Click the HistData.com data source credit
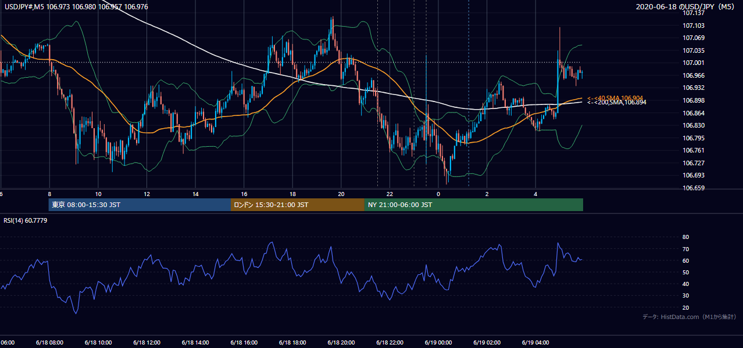Image resolution: width=743 pixels, height=348 pixels. 689,317
